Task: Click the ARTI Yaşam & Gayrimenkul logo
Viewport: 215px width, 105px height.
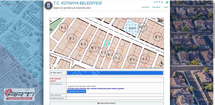Action: pyautogui.click(x=19, y=95)
